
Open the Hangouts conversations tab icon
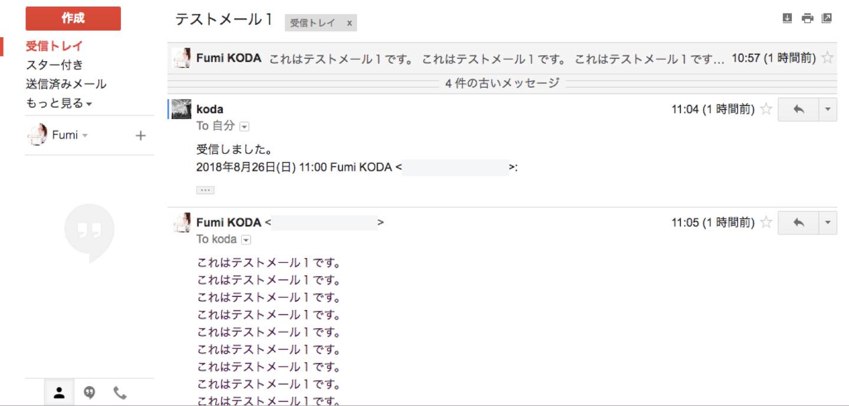tap(90, 392)
